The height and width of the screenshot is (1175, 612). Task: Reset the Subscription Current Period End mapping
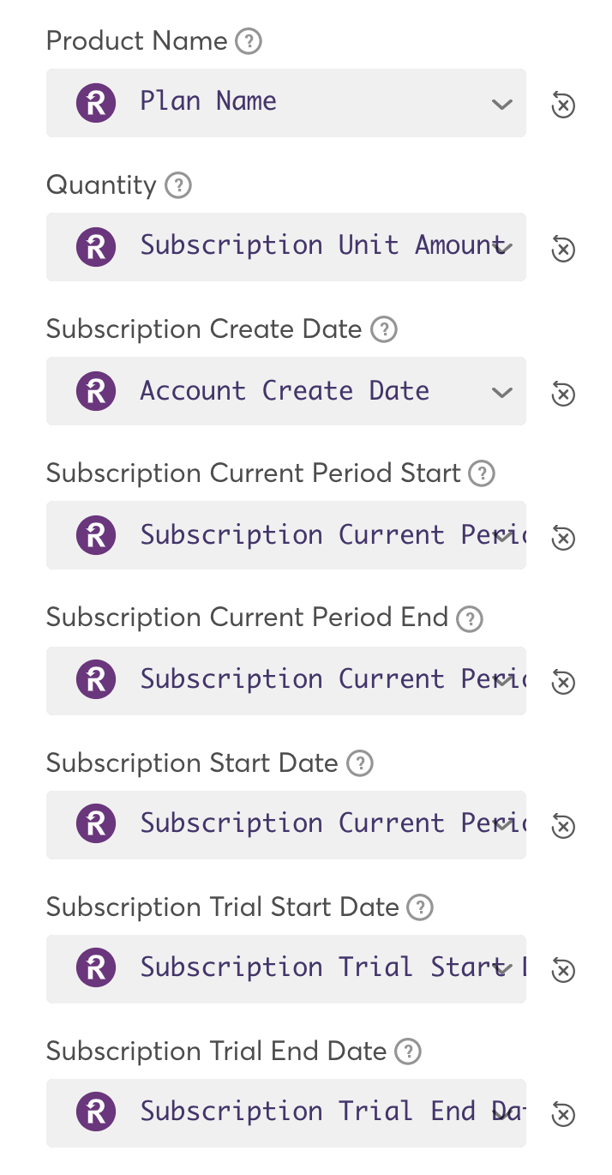562,682
